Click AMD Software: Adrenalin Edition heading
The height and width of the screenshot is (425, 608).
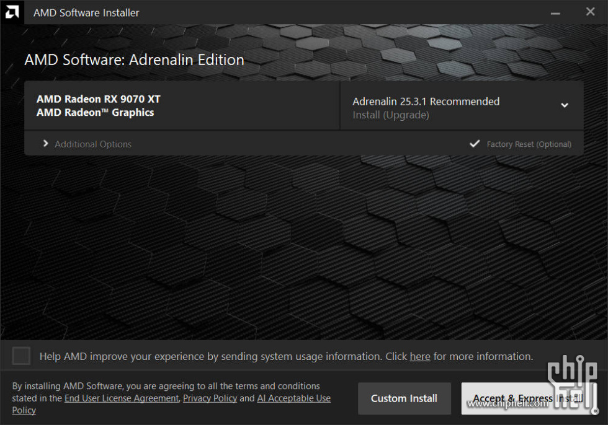click(134, 59)
